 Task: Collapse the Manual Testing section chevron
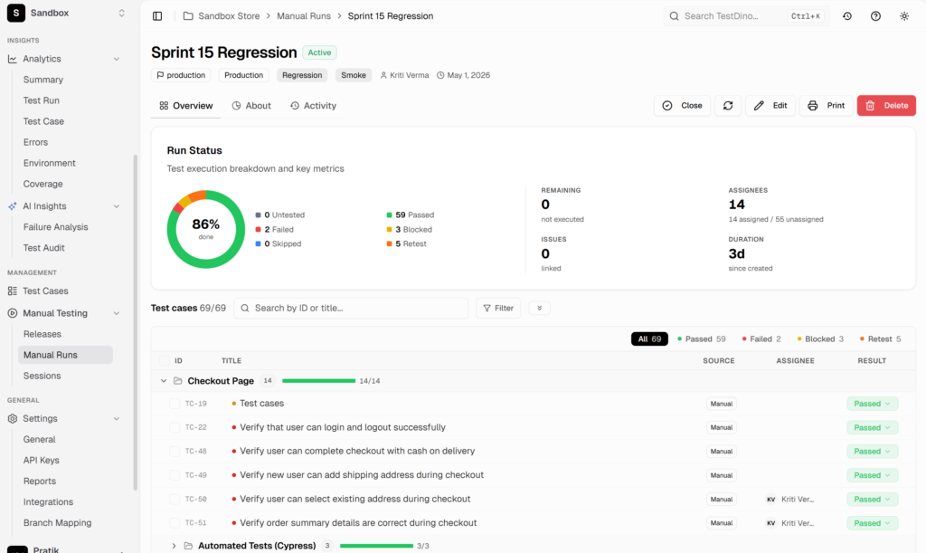[x=117, y=313]
